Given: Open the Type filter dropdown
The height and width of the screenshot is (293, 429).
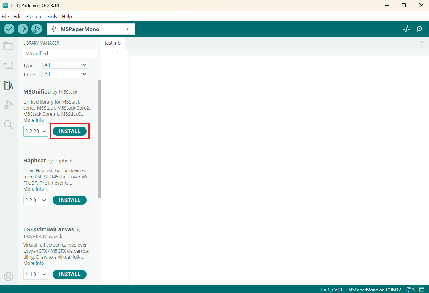Looking at the screenshot, I should click(x=65, y=65).
